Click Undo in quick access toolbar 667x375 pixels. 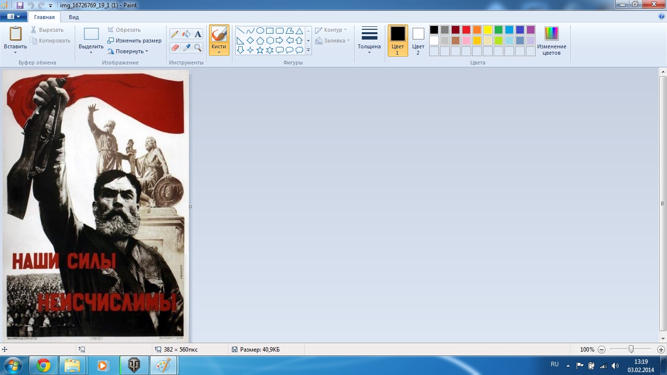(x=31, y=5)
